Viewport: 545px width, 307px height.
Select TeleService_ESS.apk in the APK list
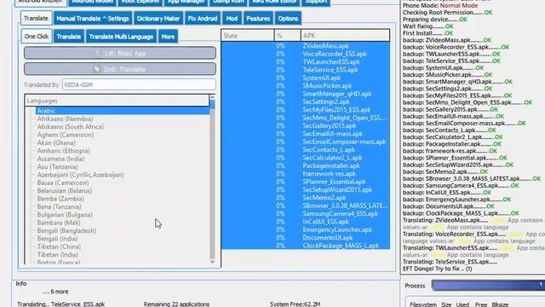click(330, 70)
